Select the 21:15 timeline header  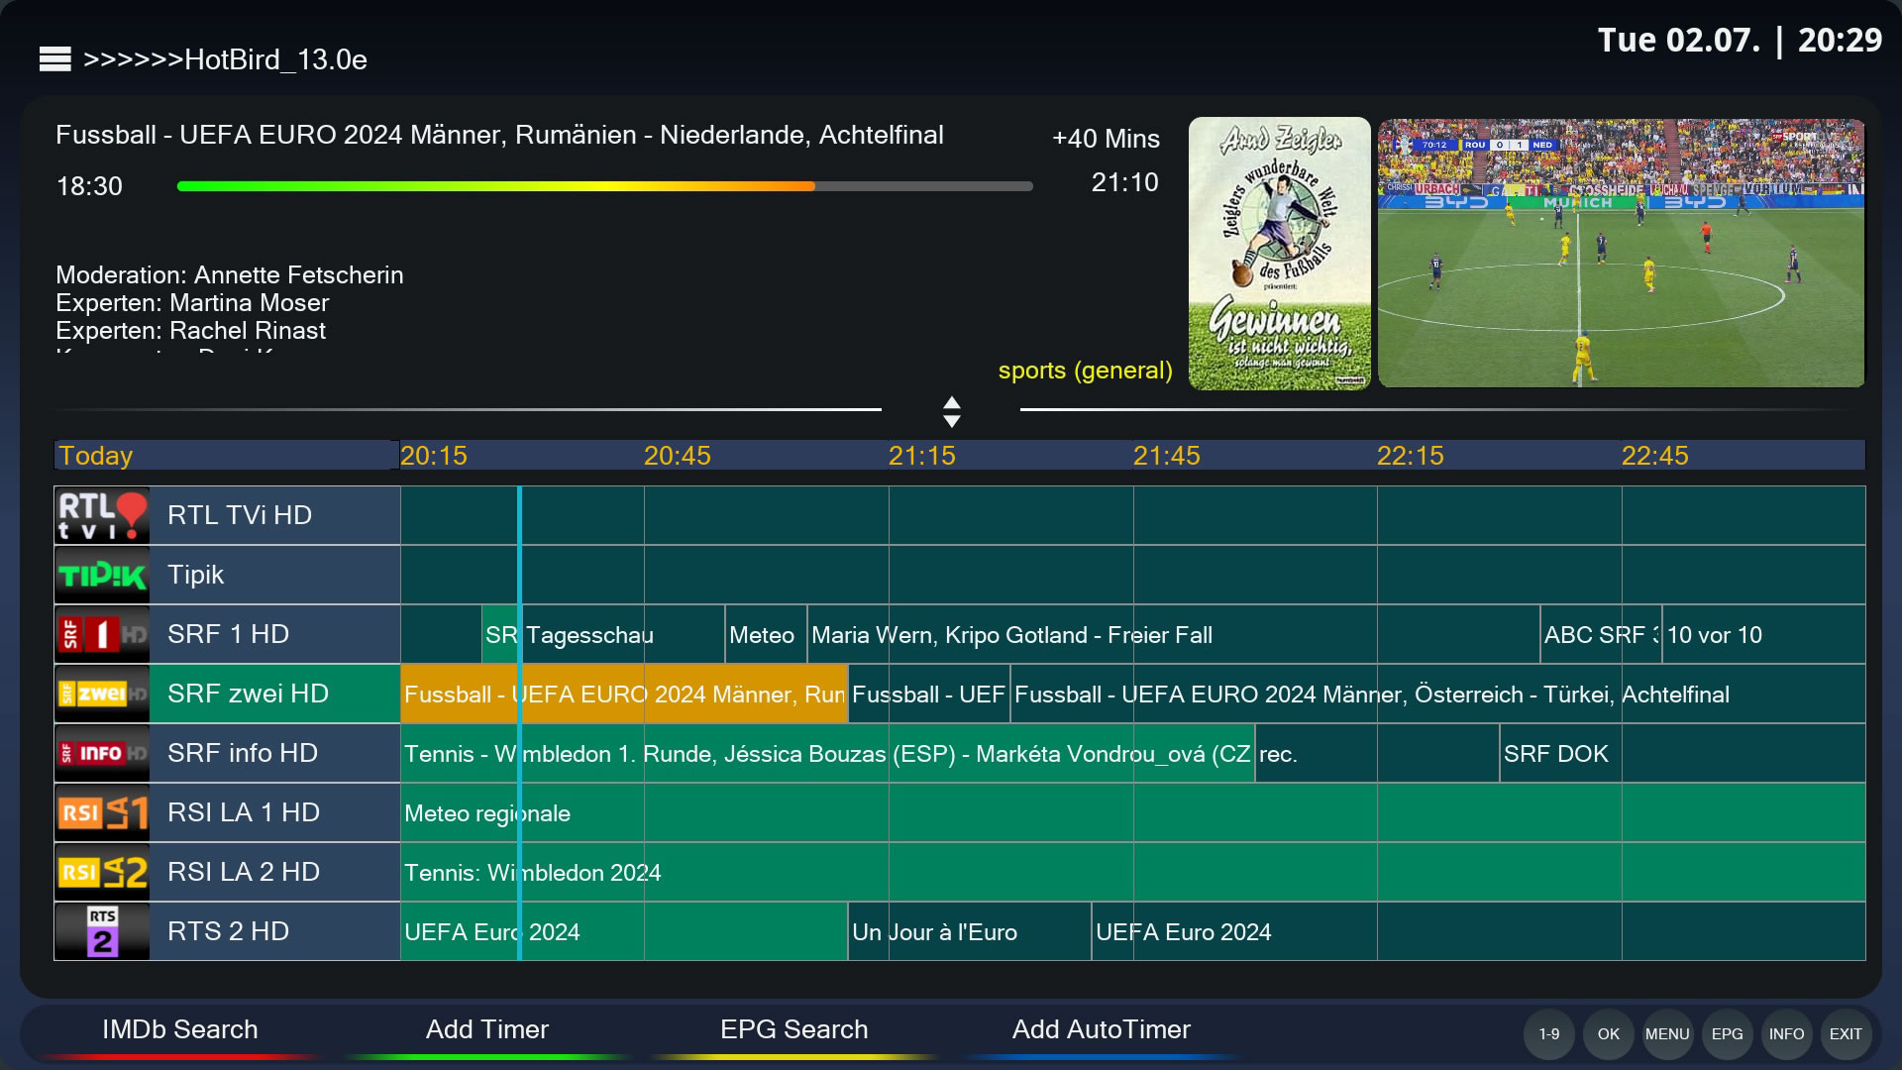922,456
